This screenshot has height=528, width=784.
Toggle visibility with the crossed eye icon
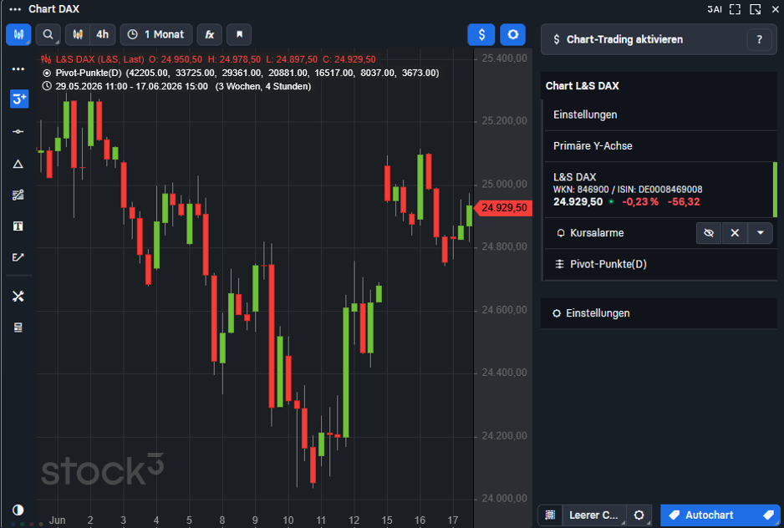(x=709, y=233)
